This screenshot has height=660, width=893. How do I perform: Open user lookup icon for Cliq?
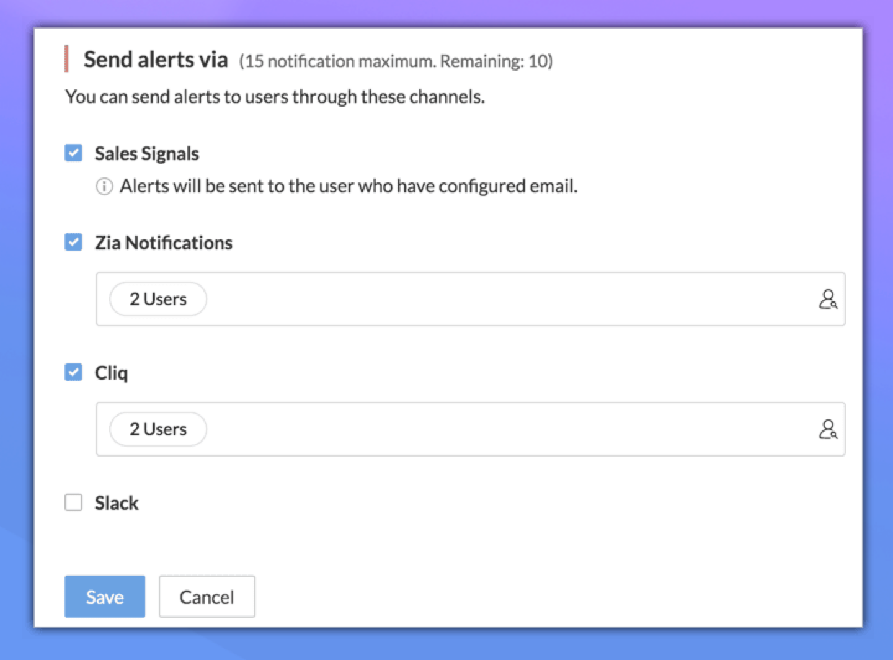coord(827,429)
